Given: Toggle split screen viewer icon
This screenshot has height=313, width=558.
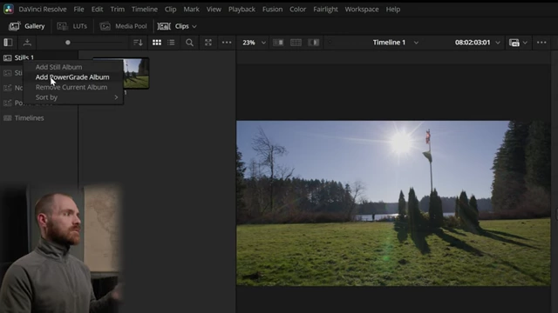Looking at the screenshot, I should [x=296, y=43].
